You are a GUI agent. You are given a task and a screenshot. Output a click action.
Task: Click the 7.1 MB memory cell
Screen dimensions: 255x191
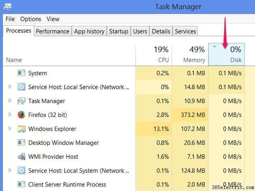tap(190, 157)
